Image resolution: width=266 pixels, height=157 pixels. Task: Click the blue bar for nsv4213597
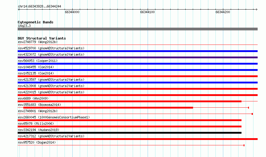[137, 83]
